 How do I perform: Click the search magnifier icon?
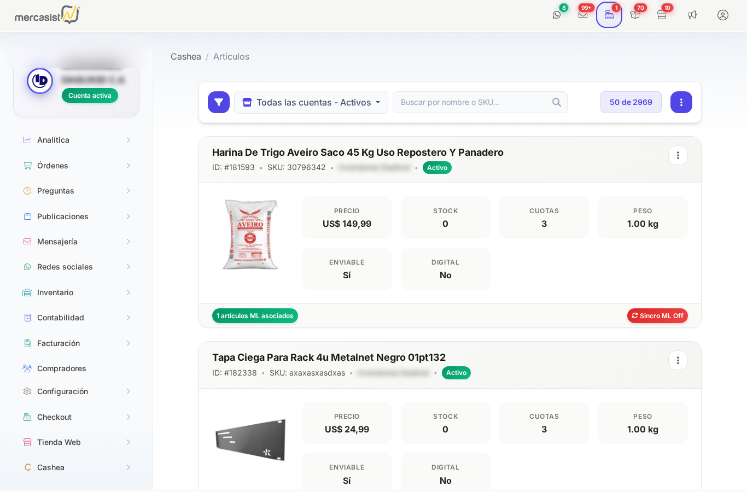click(x=557, y=102)
